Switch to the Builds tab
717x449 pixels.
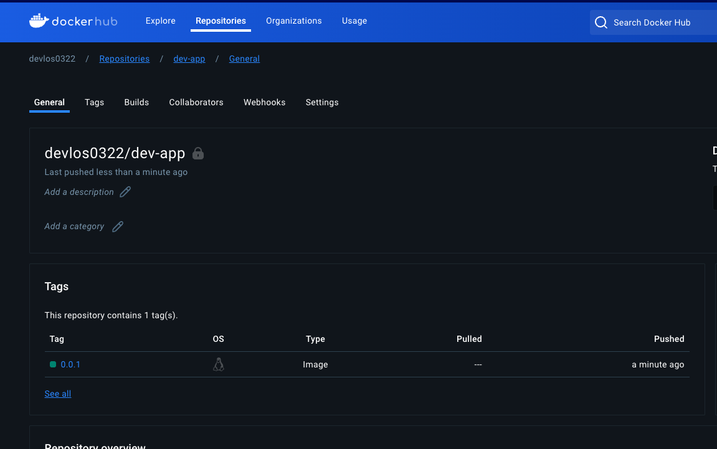[136, 102]
